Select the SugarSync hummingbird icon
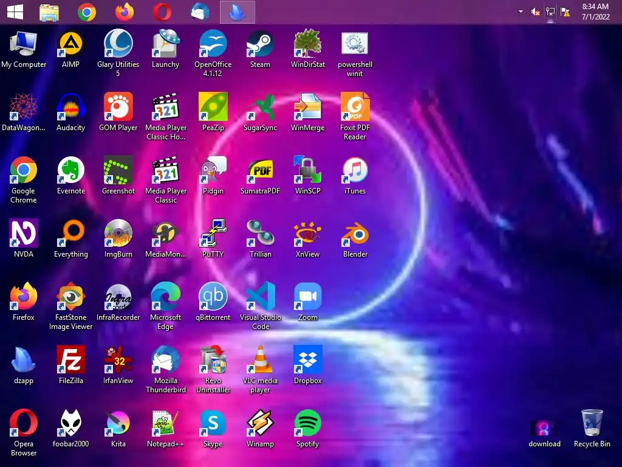This screenshot has height=467, width=622. (x=260, y=107)
